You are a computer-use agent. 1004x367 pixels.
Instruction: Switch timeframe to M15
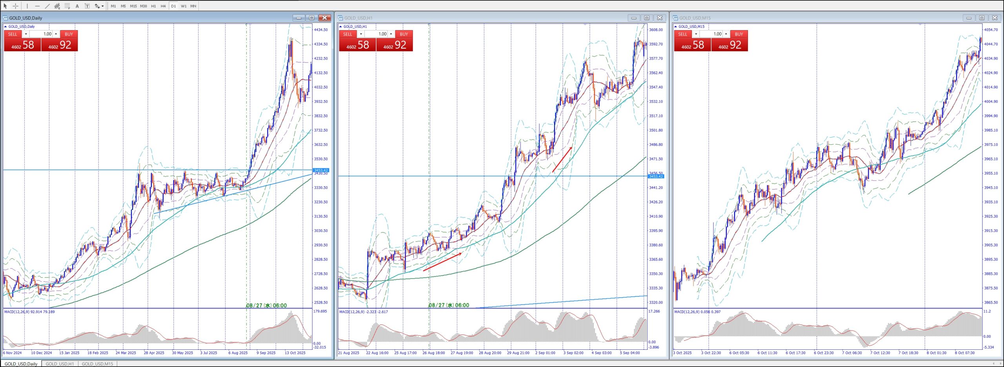pos(133,6)
